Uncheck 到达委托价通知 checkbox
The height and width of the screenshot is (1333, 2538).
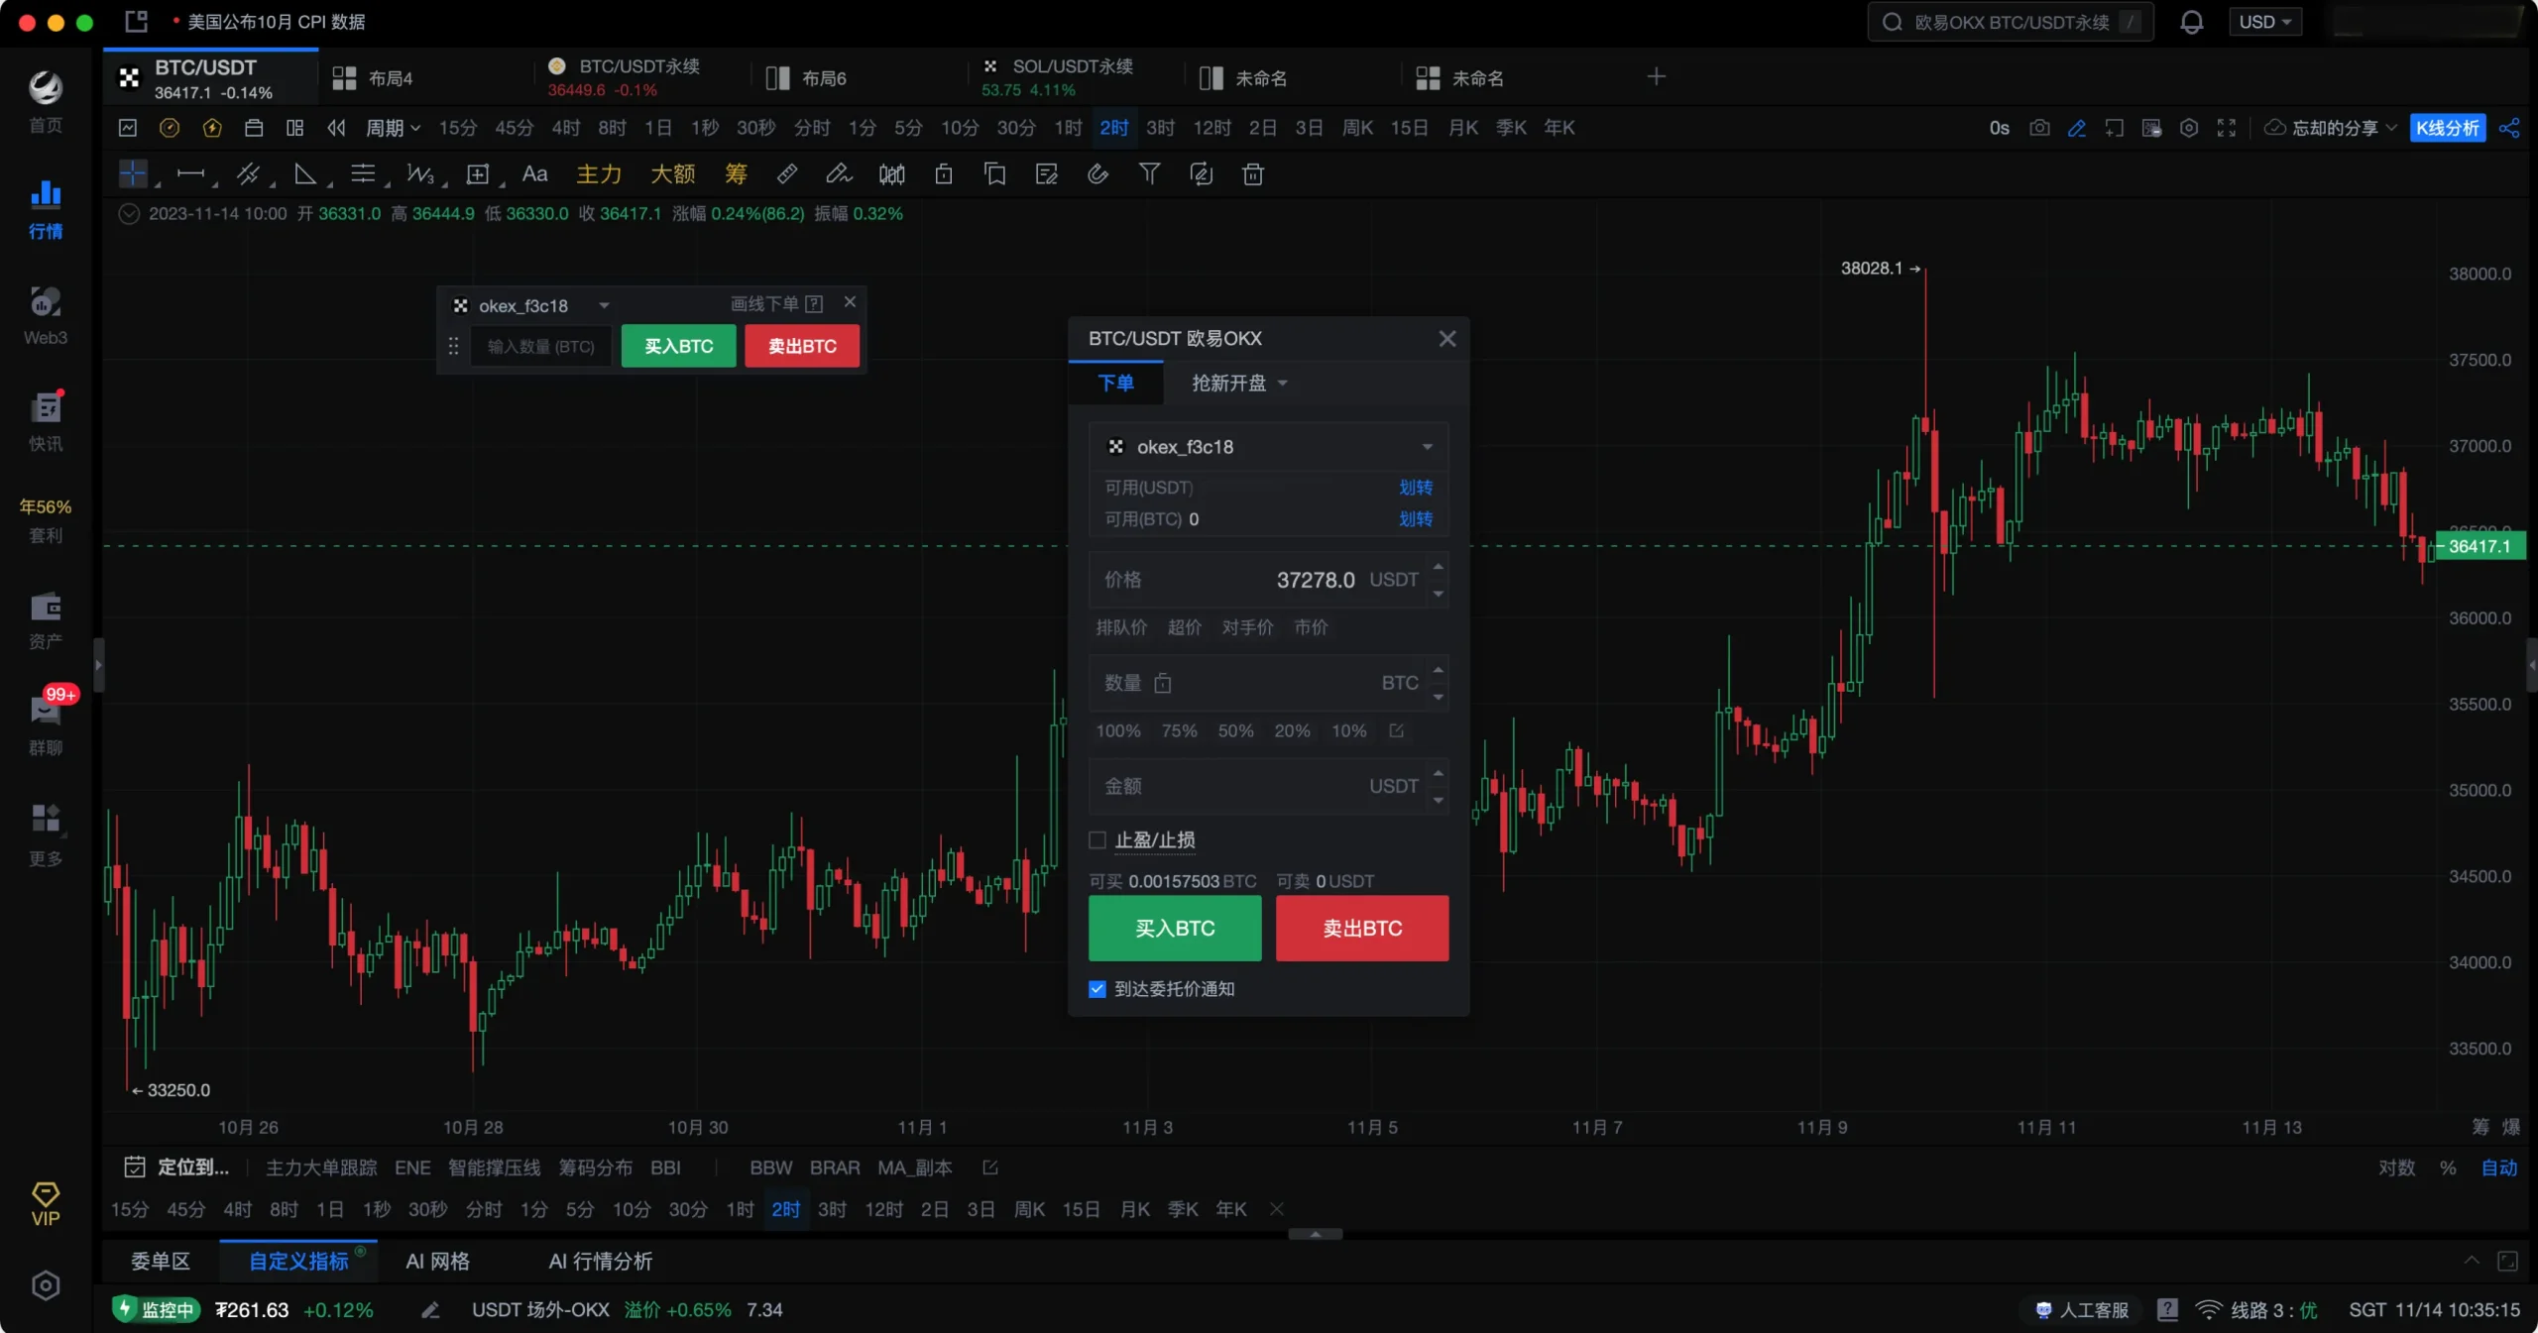(x=1097, y=989)
